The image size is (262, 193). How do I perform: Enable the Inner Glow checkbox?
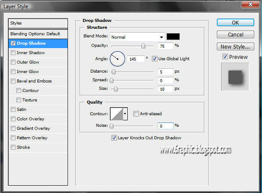[13, 72]
